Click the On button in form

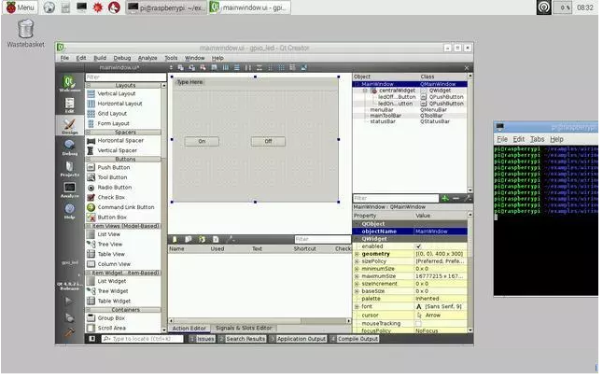[202, 141]
